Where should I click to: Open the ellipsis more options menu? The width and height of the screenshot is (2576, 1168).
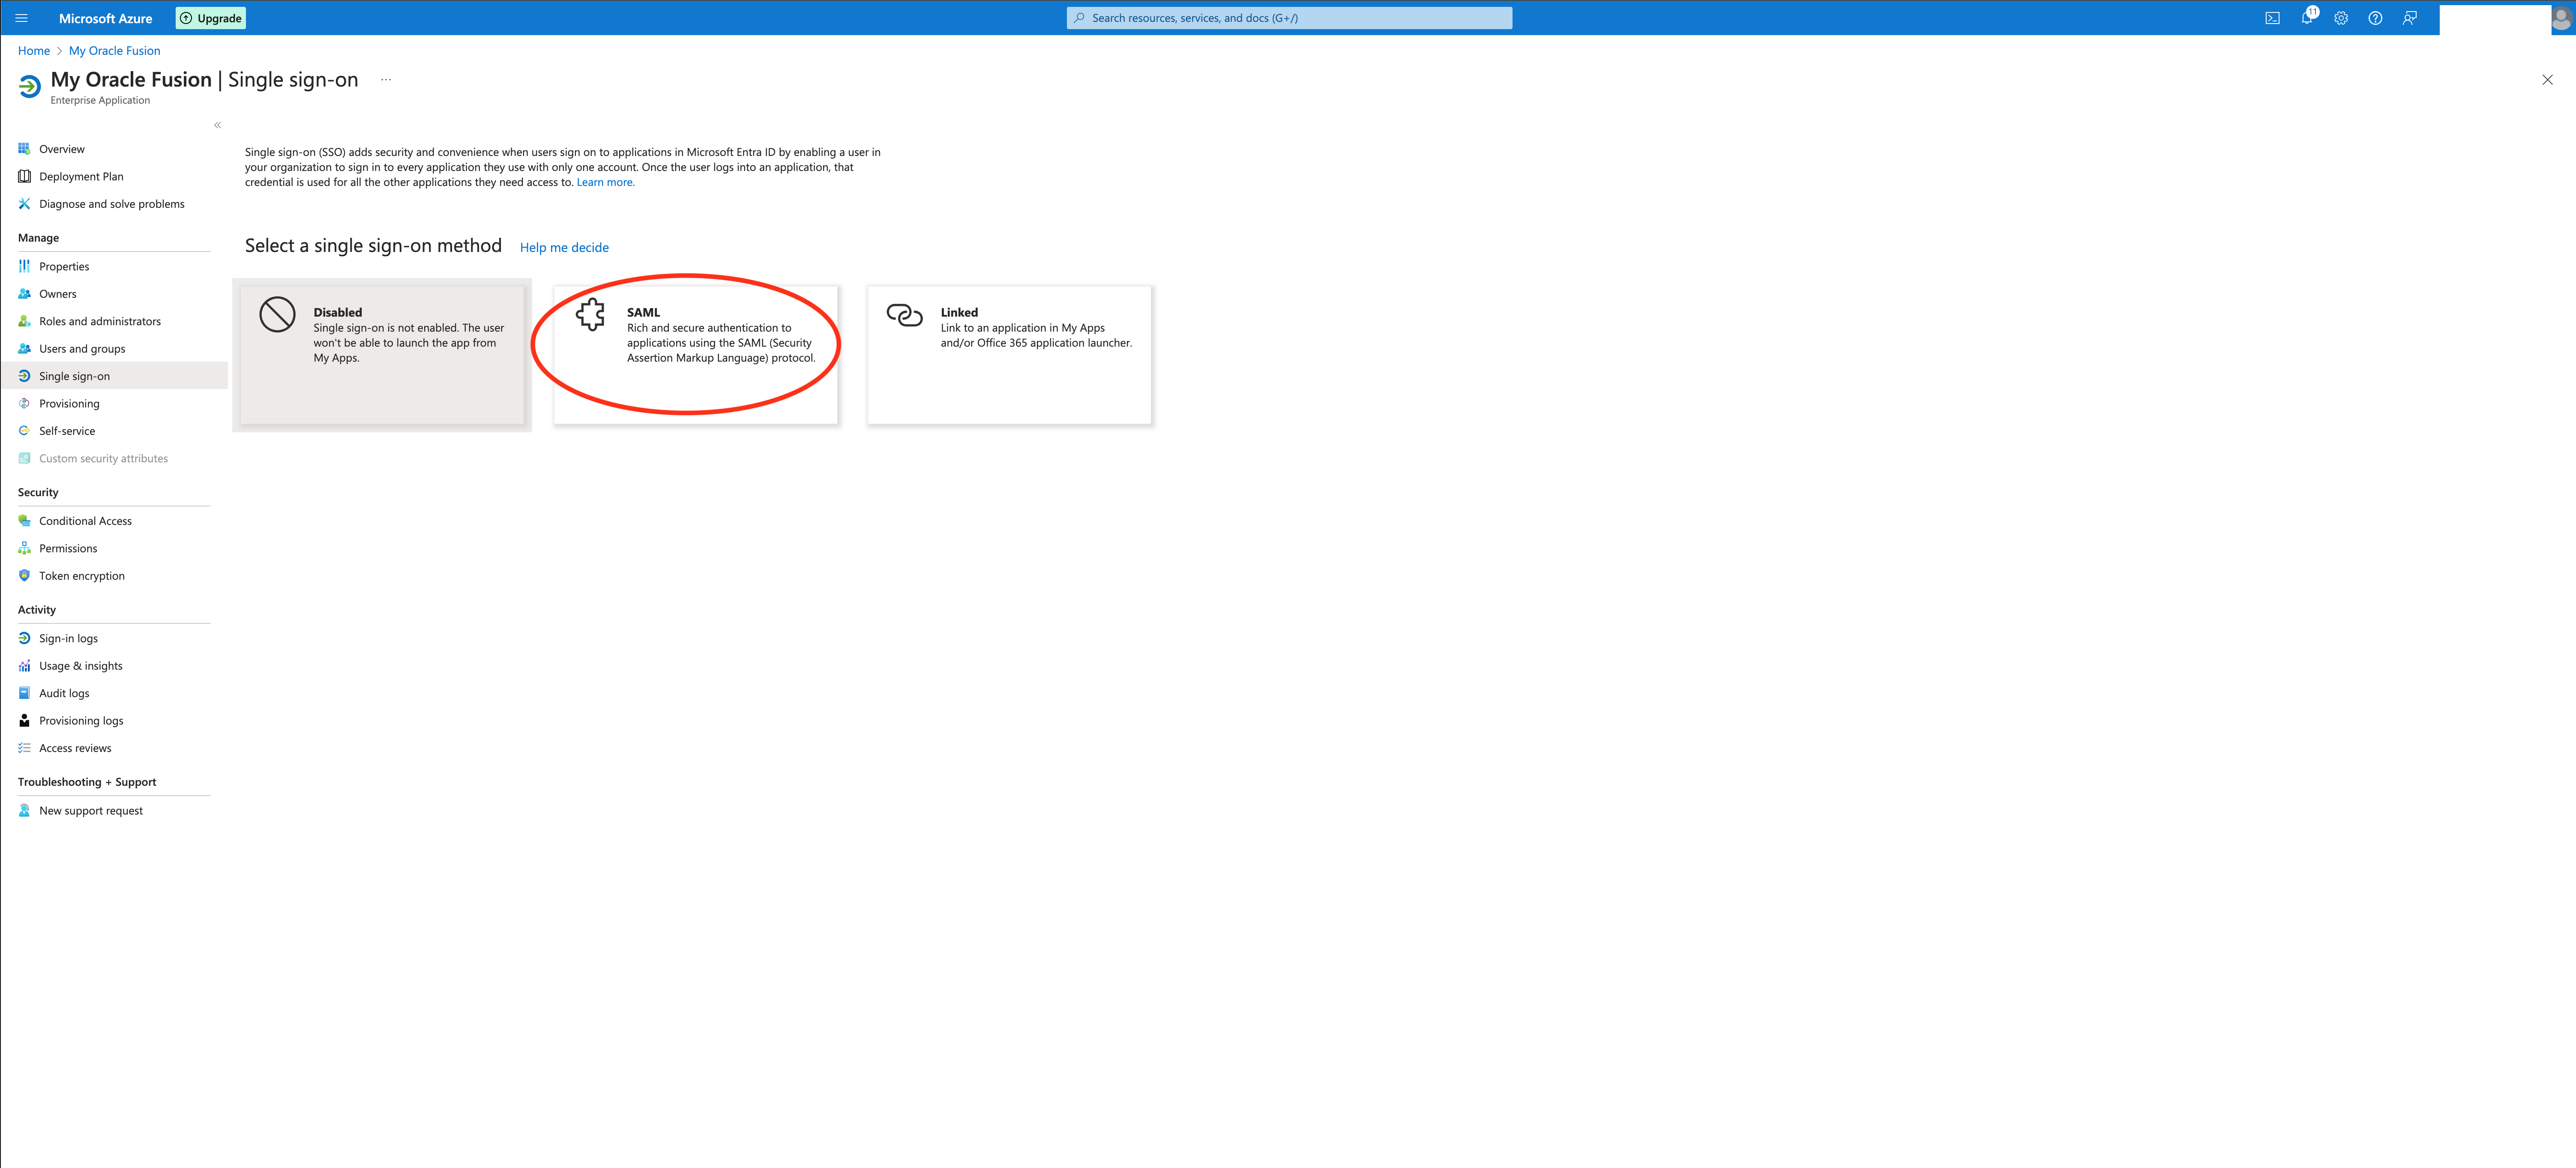(386, 80)
